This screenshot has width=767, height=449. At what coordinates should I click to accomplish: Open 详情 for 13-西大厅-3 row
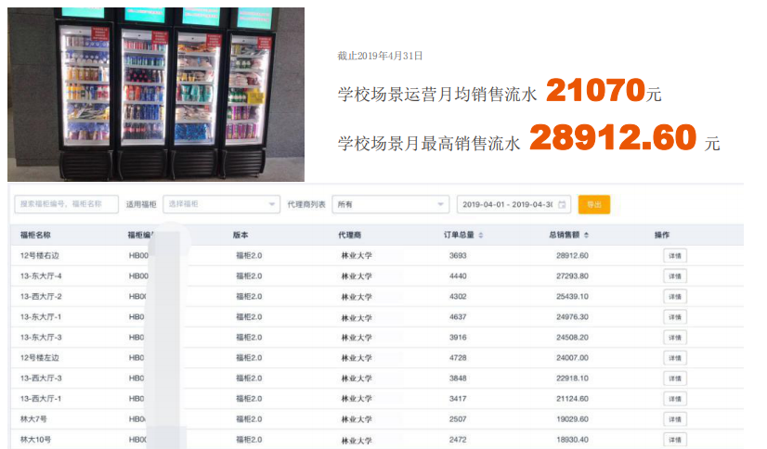click(675, 378)
